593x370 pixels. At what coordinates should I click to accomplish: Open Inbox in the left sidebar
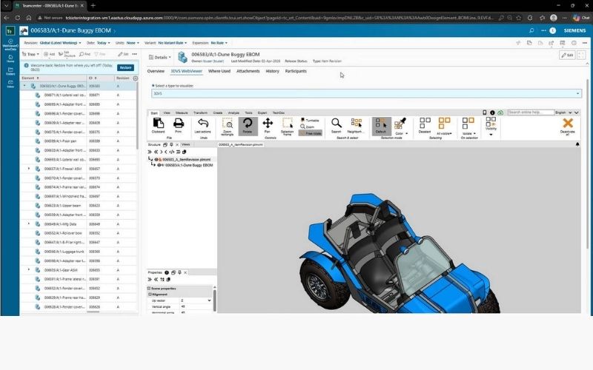(x=10, y=84)
